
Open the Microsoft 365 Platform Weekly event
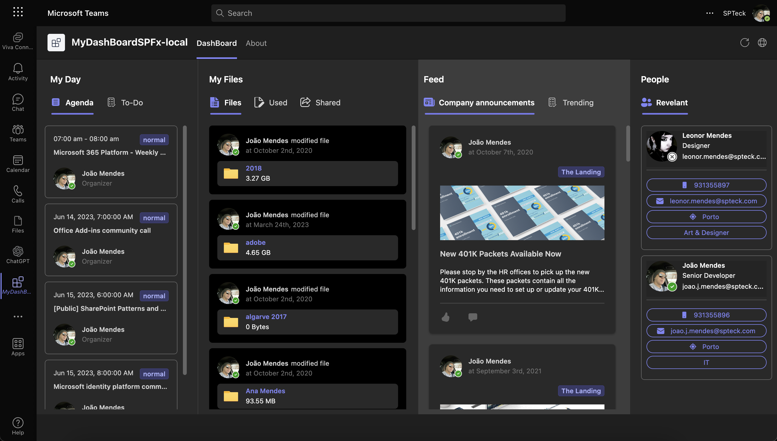pyautogui.click(x=111, y=162)
